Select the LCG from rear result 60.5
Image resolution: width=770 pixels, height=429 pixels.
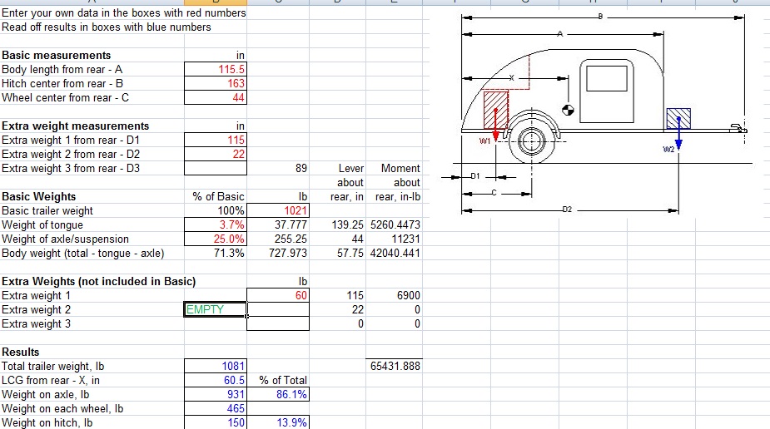click(x=216, y=380)
